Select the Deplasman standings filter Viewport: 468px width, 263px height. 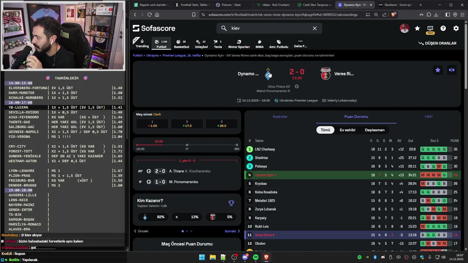pyautogui.click(x=375, y=130)
